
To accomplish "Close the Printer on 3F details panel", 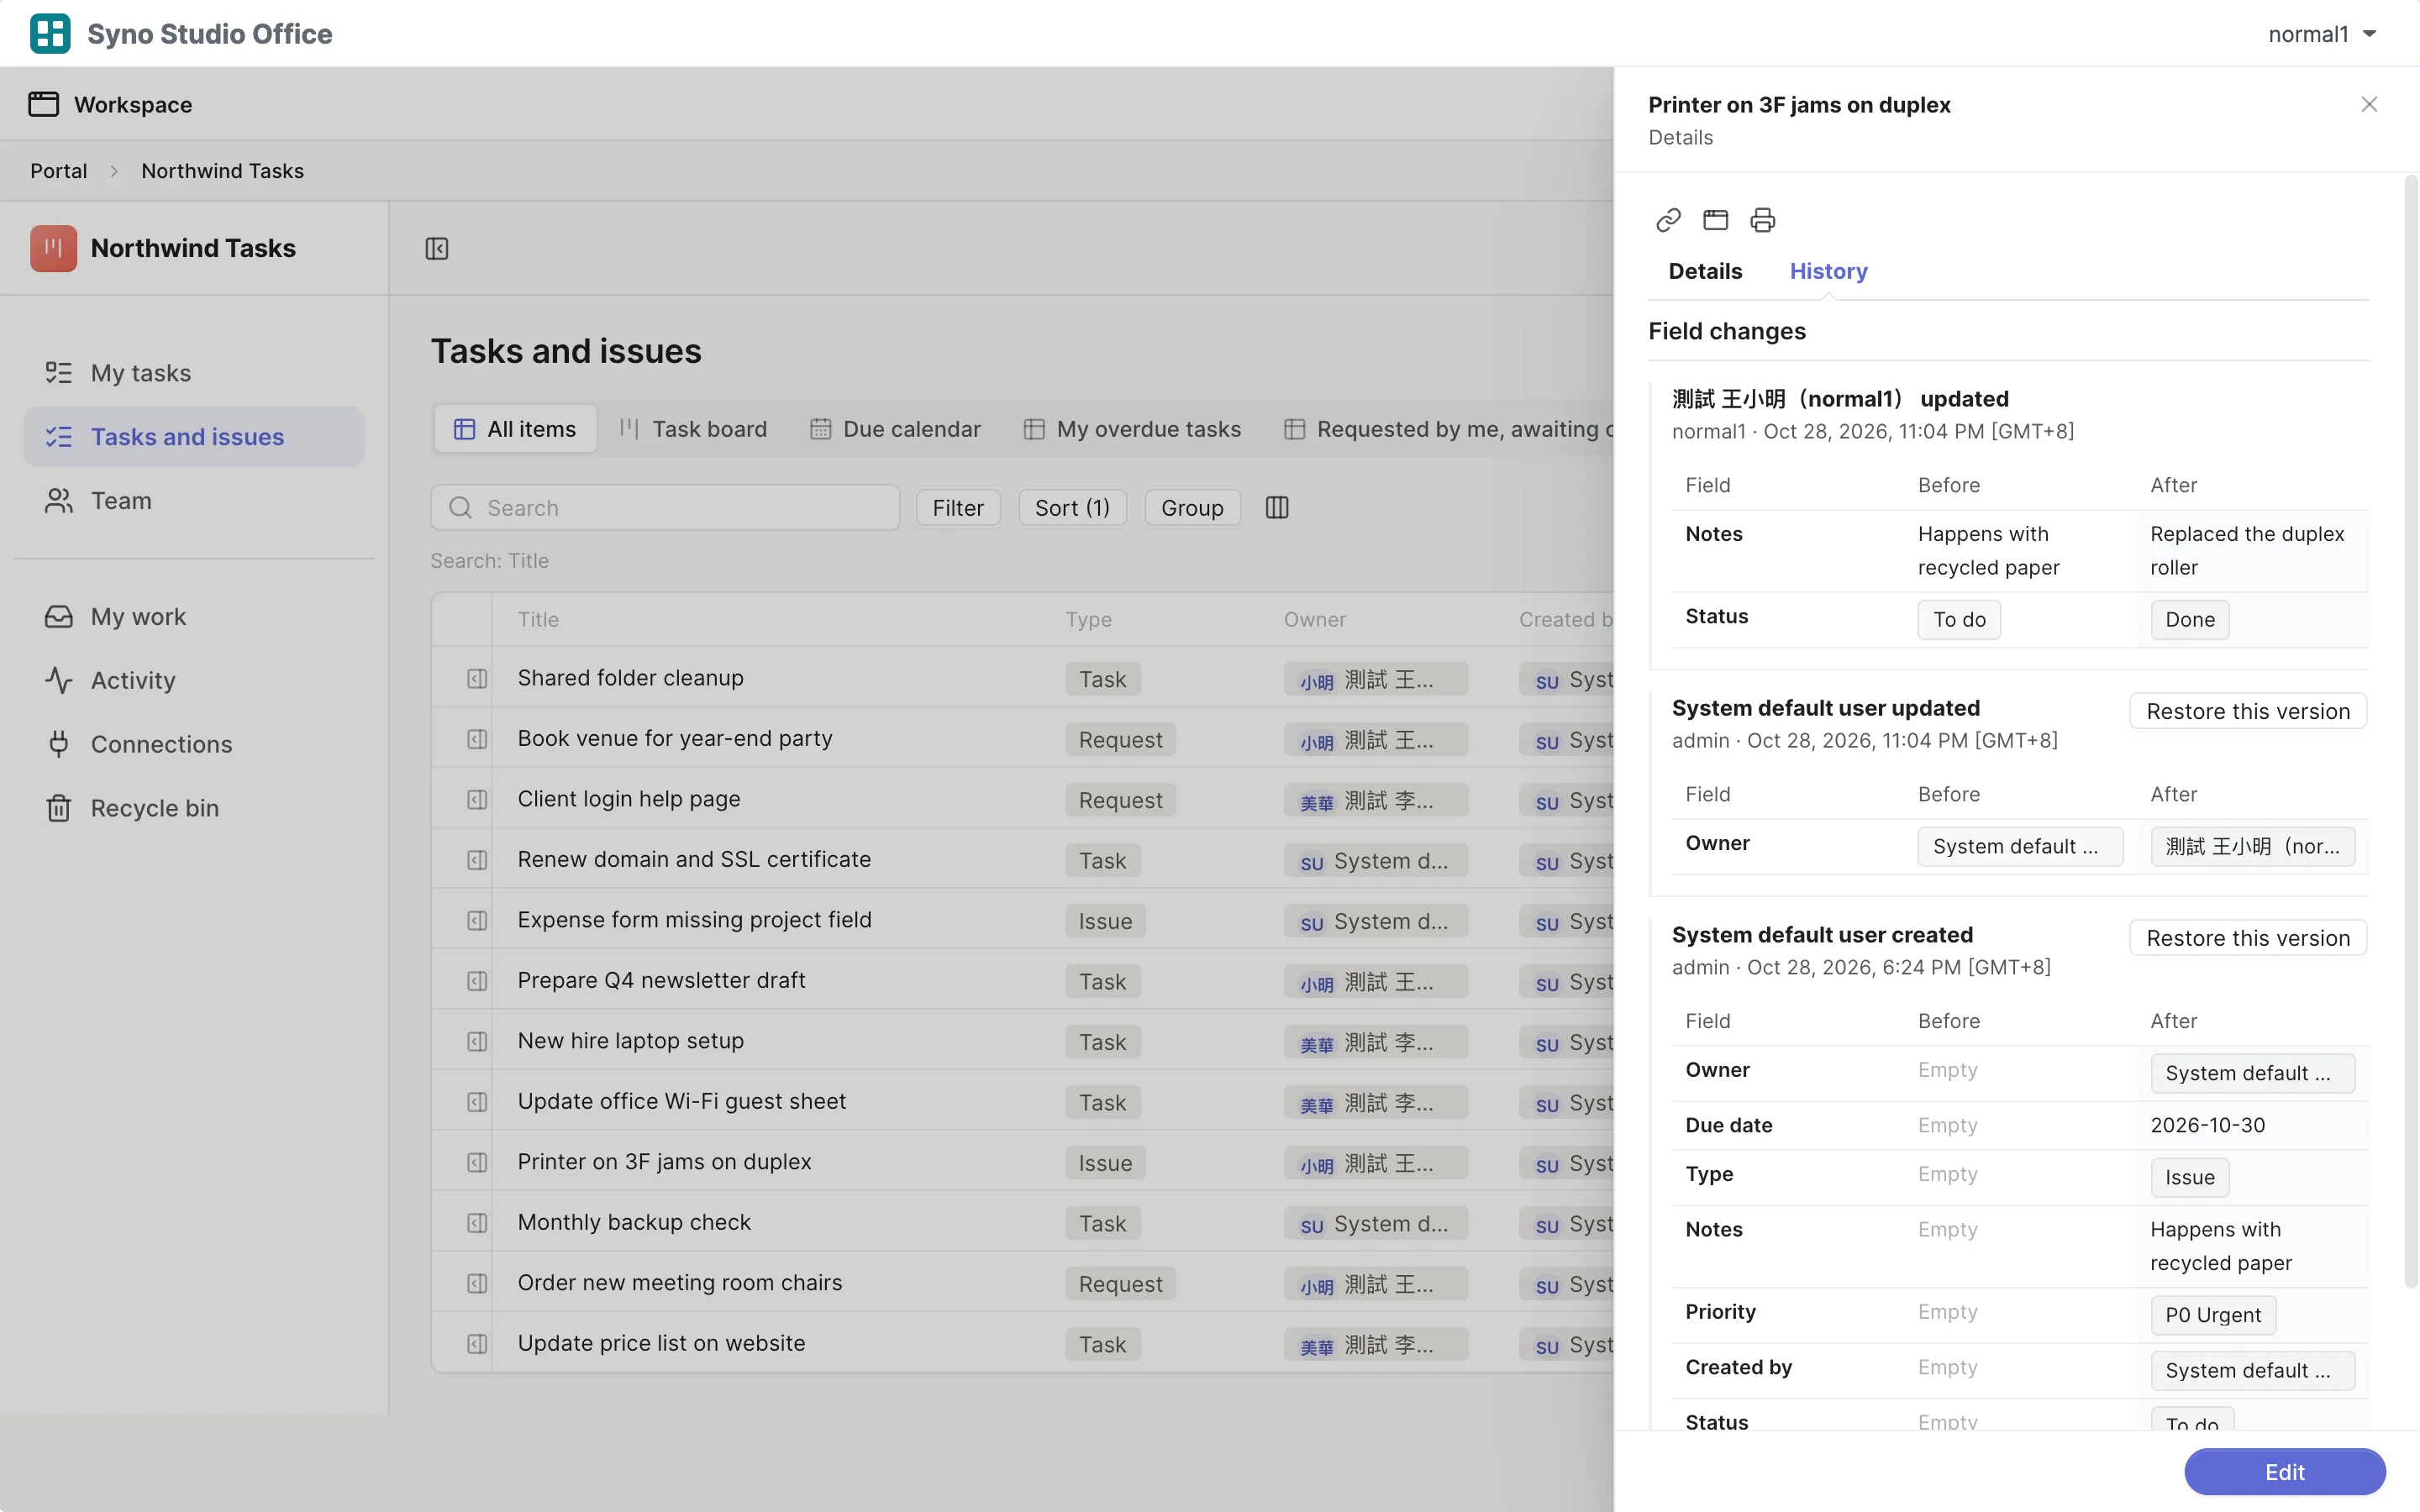I will (2369, 104).
